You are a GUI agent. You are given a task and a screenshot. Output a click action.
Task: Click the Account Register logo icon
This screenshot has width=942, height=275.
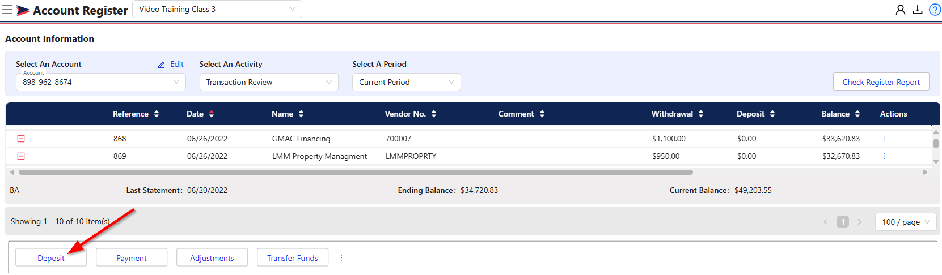click(x=23, y=10)
